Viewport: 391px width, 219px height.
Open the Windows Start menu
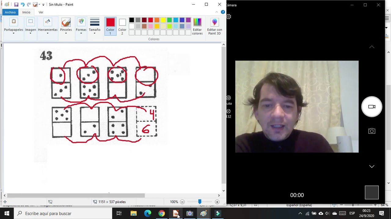point(7,214)
